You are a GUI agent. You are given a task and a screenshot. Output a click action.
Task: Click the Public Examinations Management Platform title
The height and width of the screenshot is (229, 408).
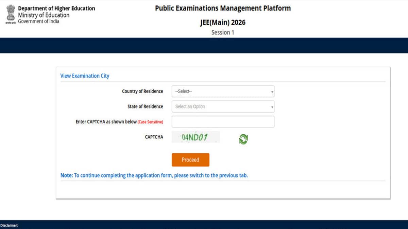pos(223,8)
